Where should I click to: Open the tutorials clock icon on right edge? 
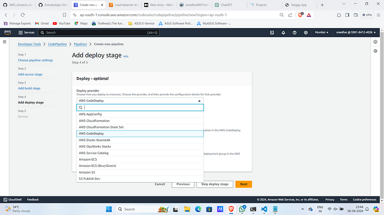pyautogui.click(x=375, y=51)
